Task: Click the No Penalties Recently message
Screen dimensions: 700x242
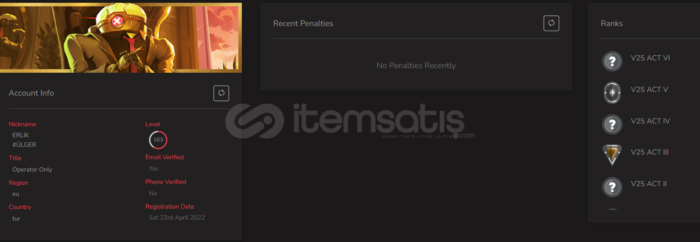Action: coord(416,65)
